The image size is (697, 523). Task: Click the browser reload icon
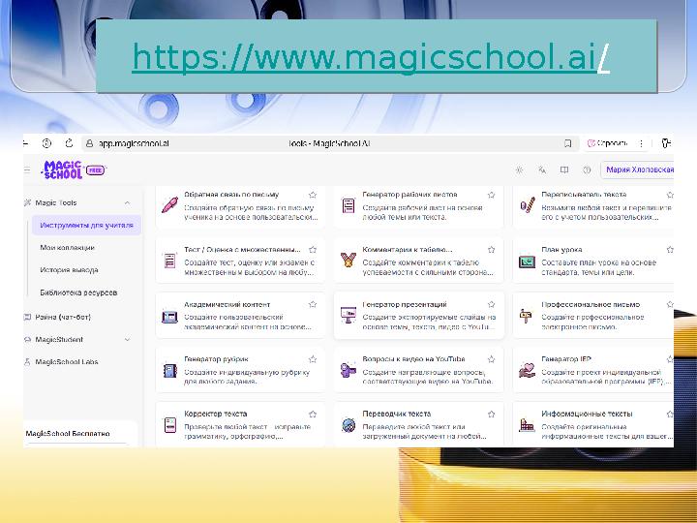coord(69,143)
